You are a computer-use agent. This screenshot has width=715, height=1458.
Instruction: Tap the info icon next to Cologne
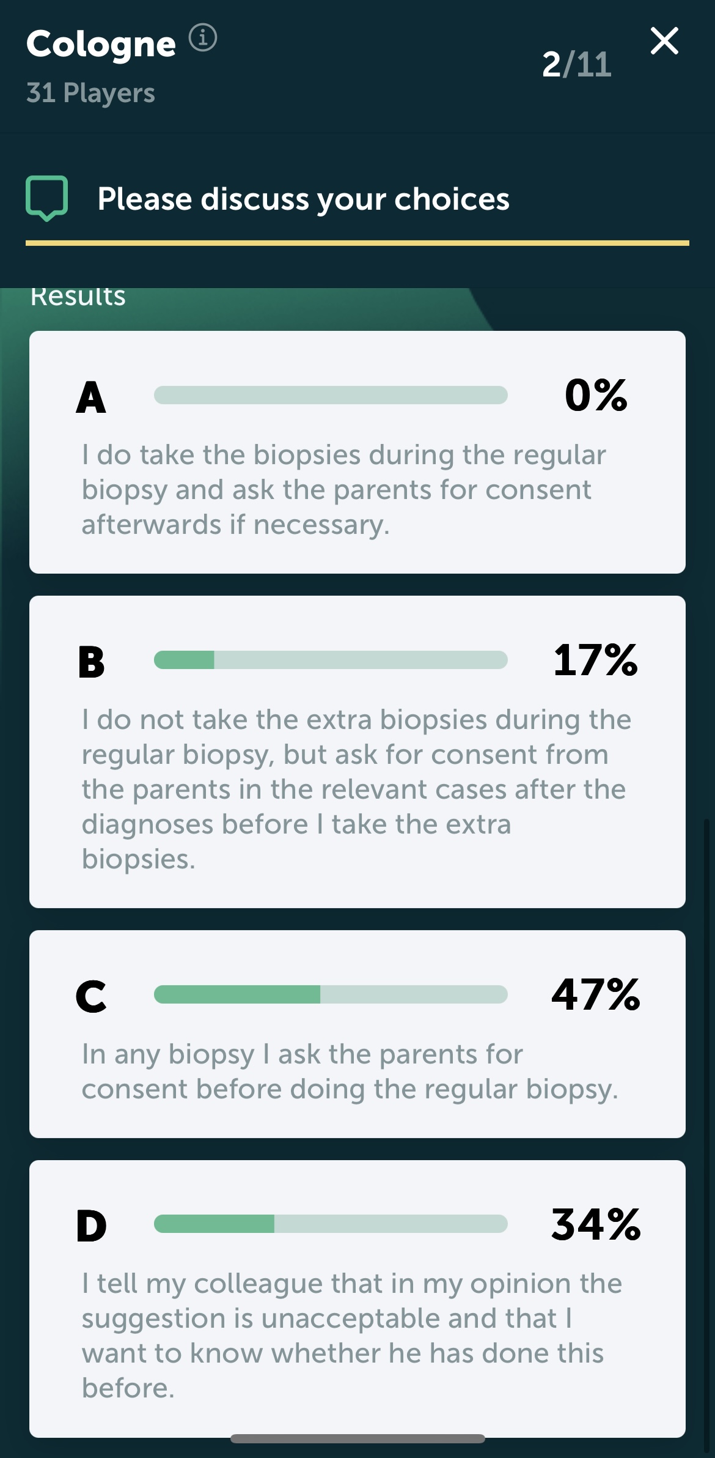click(x=202, y=38)
